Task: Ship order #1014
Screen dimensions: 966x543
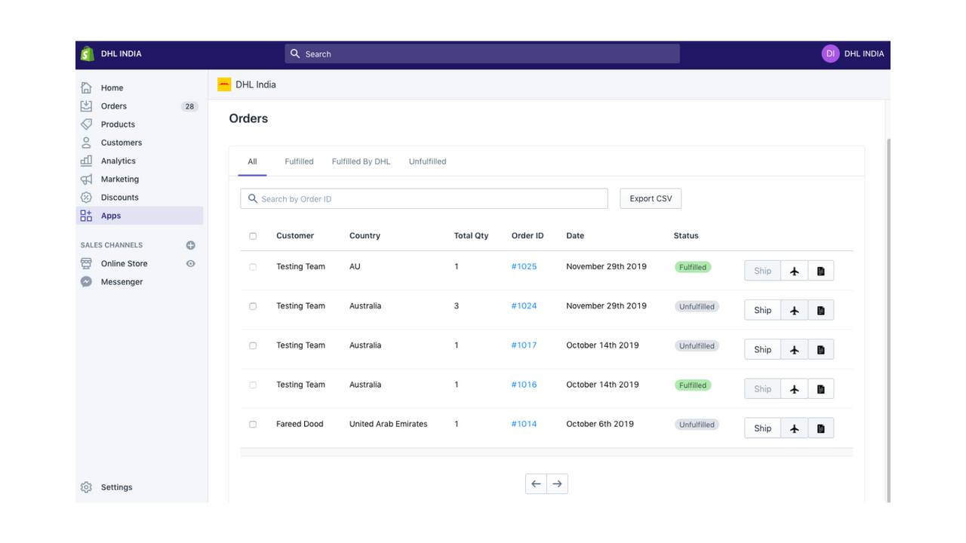Action: click(x=762, y=428)
